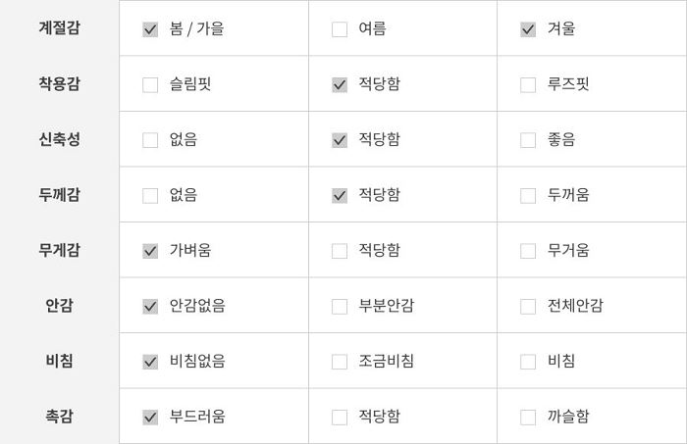Uncheck 적당함 in the 두께감 row
This screenshot has width=687, height=444.
(x=340, y=195)
